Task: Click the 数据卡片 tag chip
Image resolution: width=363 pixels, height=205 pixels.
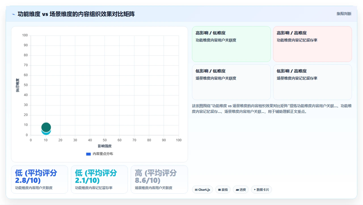Action: tap(261, 190)
